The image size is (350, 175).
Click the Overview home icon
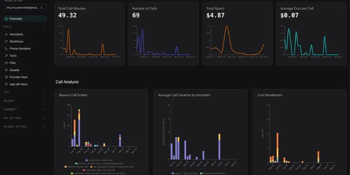coord(6,19)
